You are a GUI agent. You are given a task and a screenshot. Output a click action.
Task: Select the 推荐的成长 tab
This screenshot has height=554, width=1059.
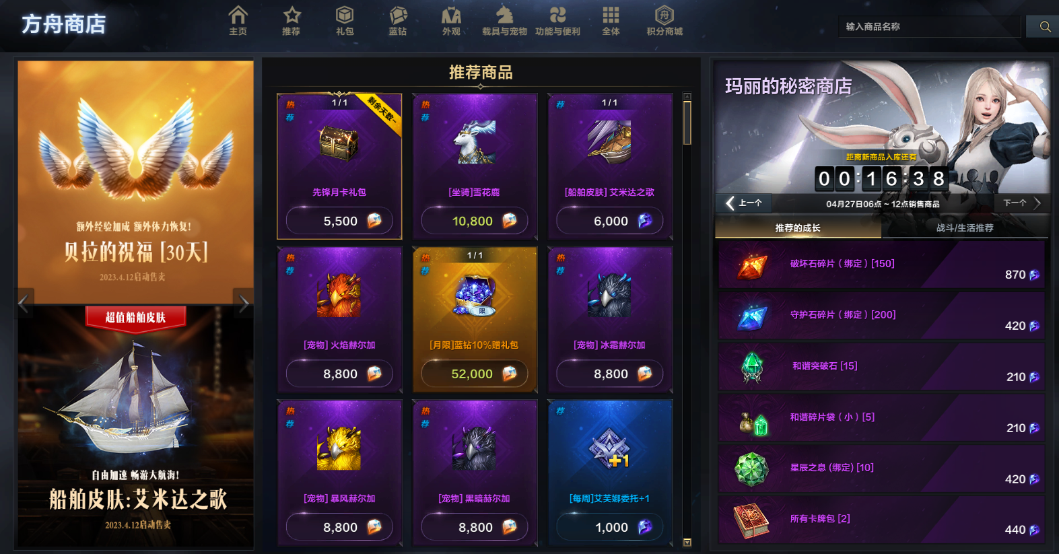coord(798,228)
